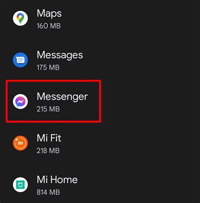Choose the app entry using 218 MB

tap(100, 143)
